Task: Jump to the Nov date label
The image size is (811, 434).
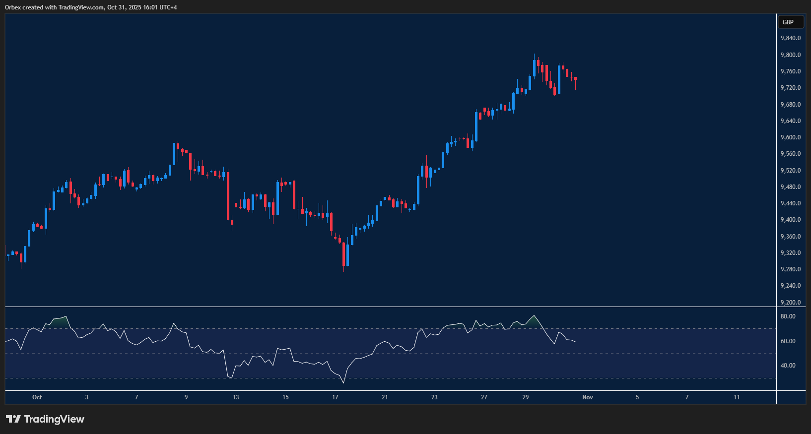Action: pos(588,397)
